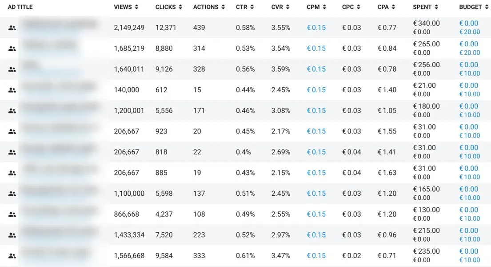Click audience icon in the 1,200,001 views row

pos(12,111)
